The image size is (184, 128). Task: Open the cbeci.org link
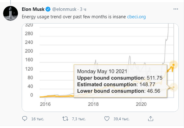pos(136,17)
